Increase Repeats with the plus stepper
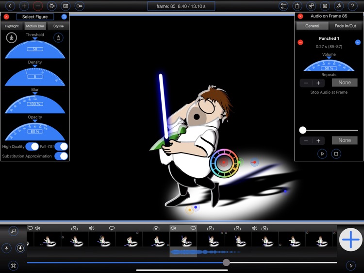364x273 pixels. point(318,83)
